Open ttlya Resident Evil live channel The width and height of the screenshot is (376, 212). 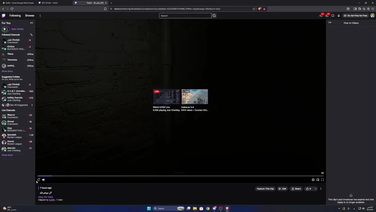pyautogui.click(x=18, y=129)
